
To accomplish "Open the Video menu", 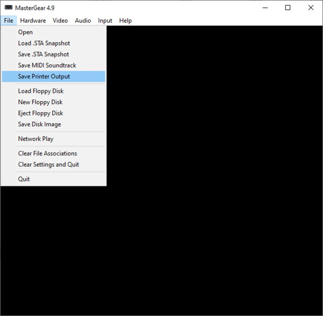I will tap(60, 21).
